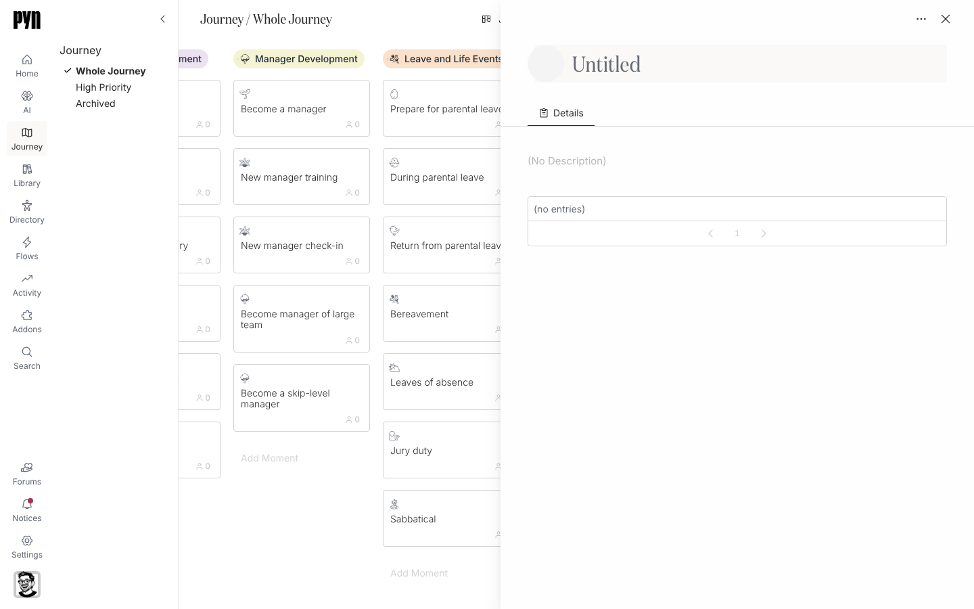Click the board view icon in header
This screenshot has width=974, height=609.
coord(486,19)
